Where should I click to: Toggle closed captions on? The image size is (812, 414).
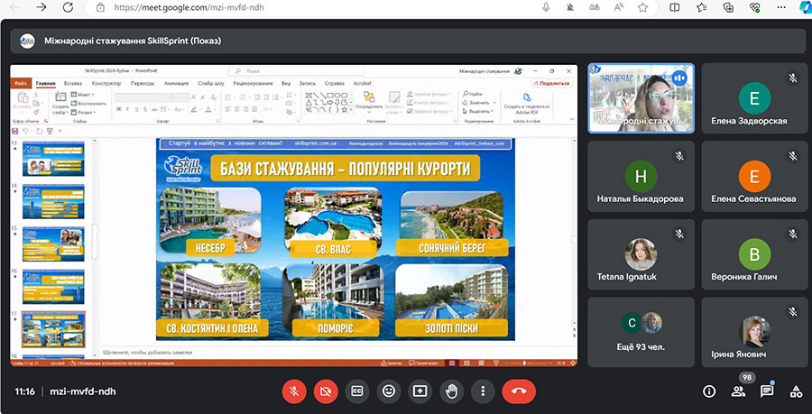(357, 391)
